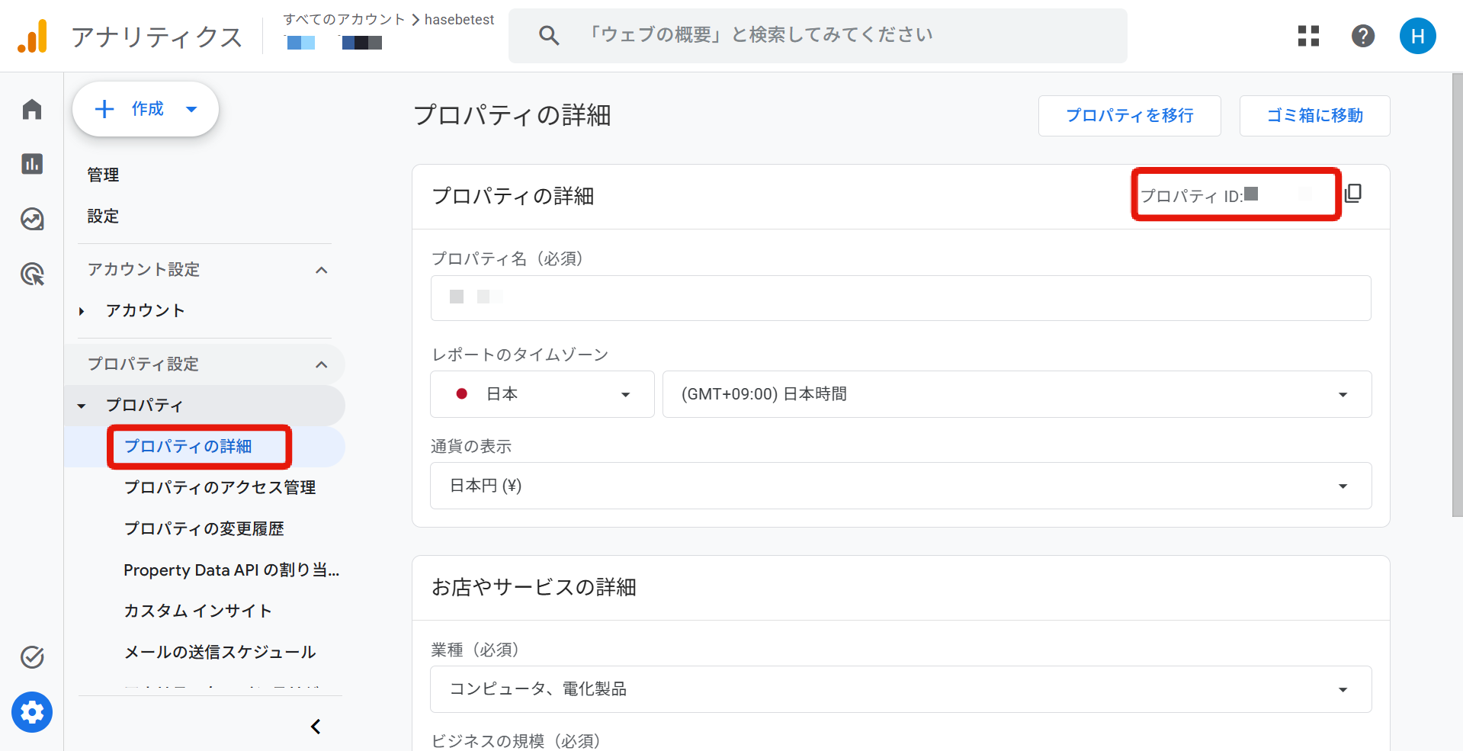Collapse the admin navigation panel arrow
The image size is (1463, 751).
point(316,727)
